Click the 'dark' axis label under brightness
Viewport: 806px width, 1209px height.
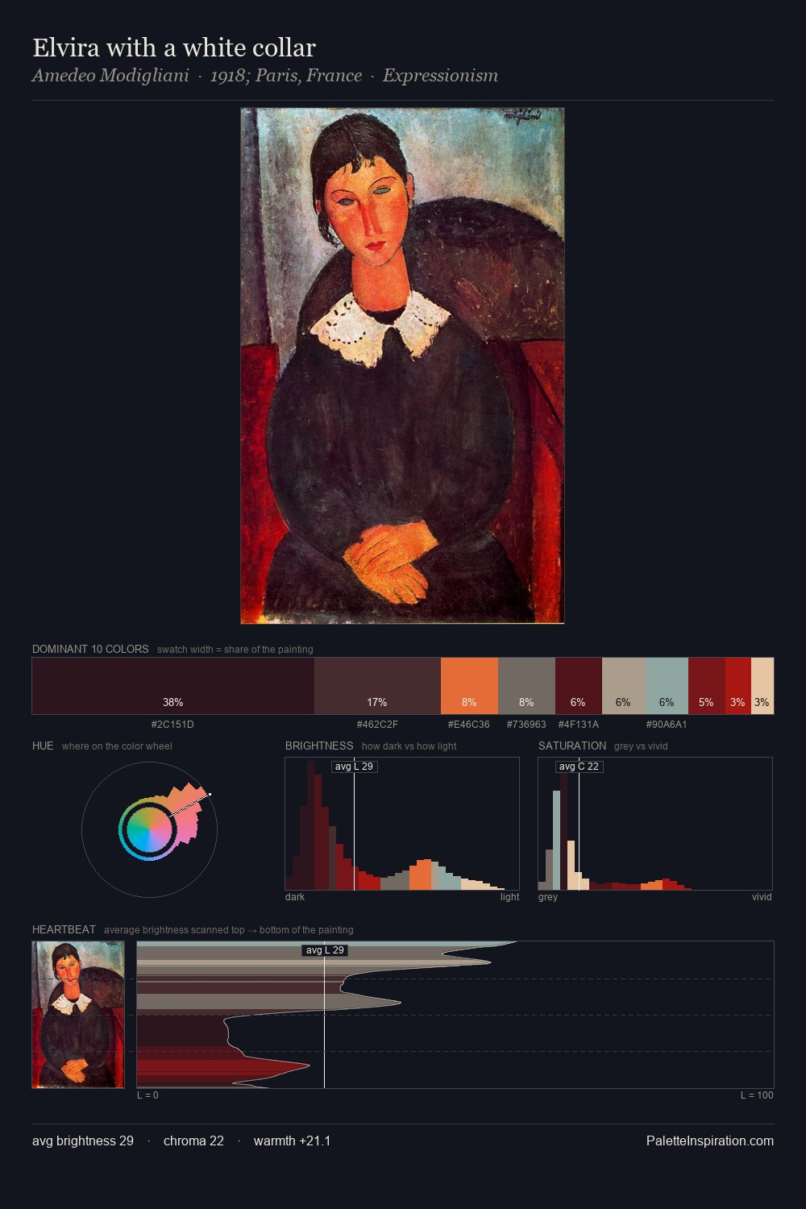coord(295,897)
